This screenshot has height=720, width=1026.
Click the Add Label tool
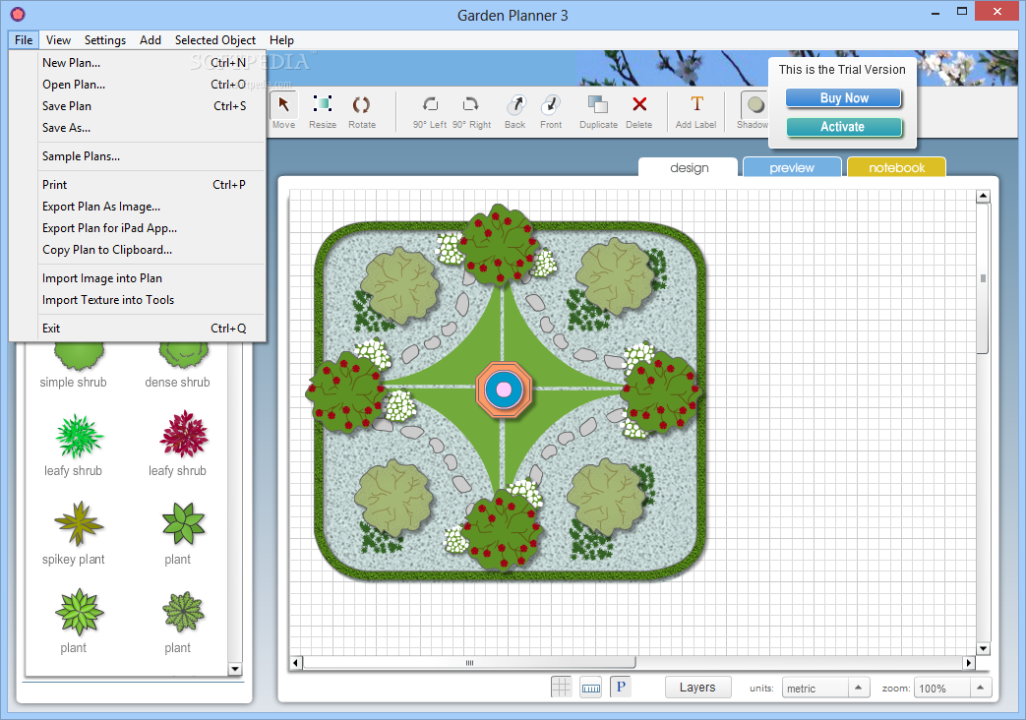[696, 111]
